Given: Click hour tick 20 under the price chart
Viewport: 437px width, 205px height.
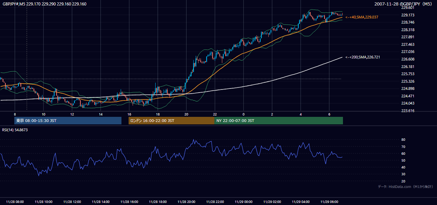Looking at the screenshot, I should pos(186,114).
